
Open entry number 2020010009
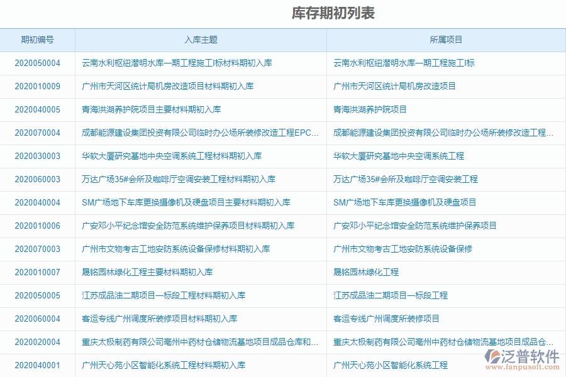pos(38,86)
